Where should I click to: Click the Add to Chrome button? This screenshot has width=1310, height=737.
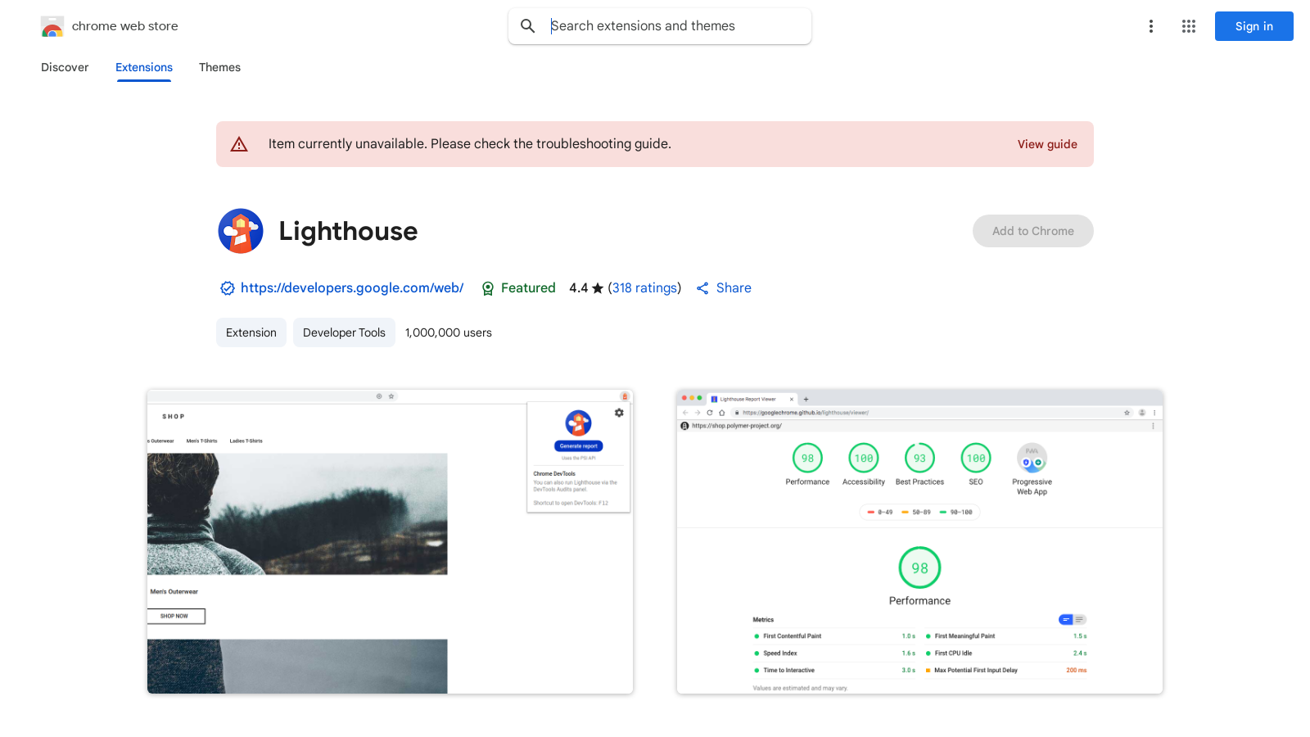click(x=1032, y=231)
